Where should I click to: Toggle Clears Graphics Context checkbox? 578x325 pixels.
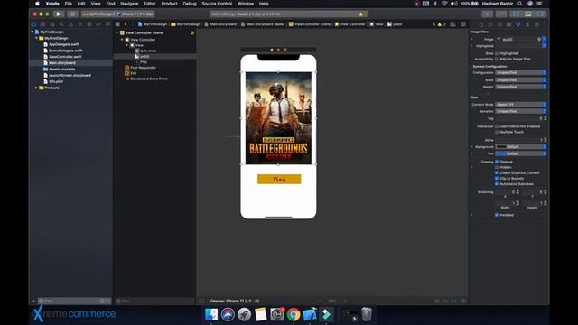point(497,172)
